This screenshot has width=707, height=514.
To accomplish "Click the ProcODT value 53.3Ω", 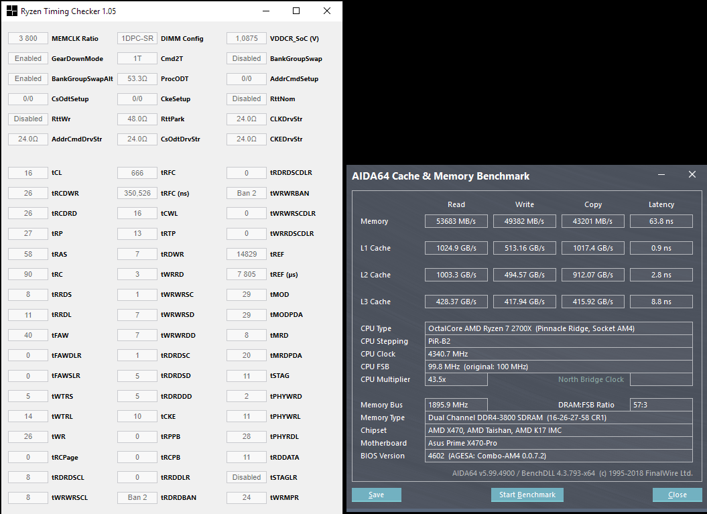I will [137, 78].
